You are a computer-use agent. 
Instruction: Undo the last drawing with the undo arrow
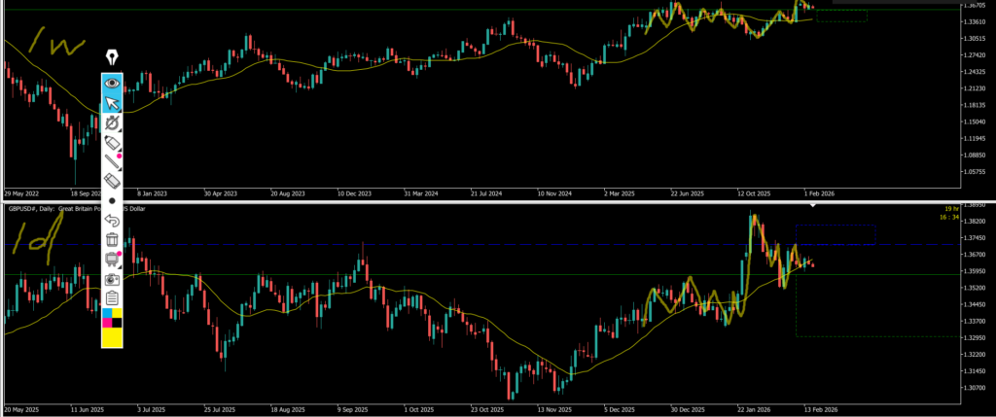[113, 220]
